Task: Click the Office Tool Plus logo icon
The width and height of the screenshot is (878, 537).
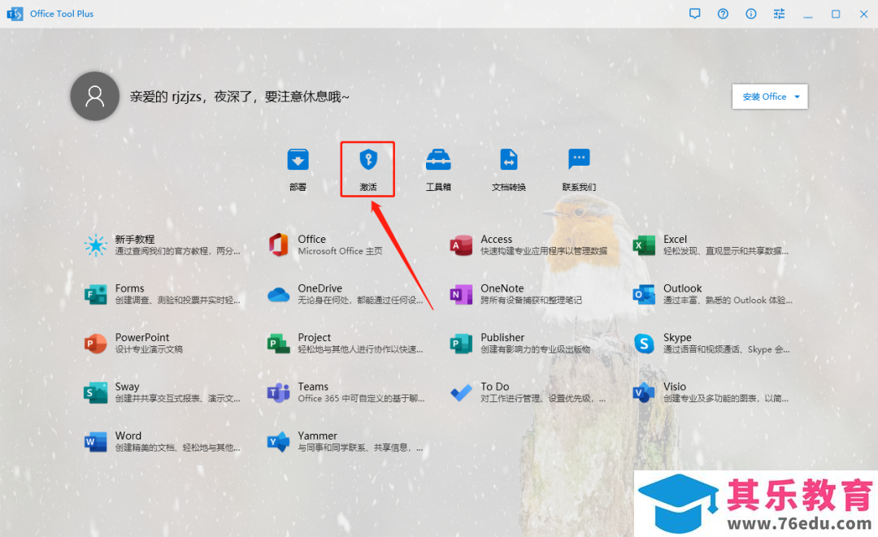Action: [x=15, y=14]
